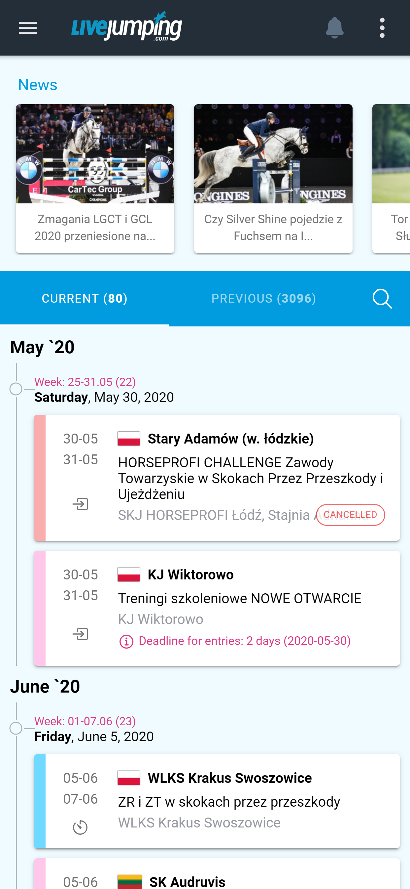The width and height of the screenshot is (410, 889).
Task: Click the LiveJumping.com logo
Action: [x=126, y=27]
